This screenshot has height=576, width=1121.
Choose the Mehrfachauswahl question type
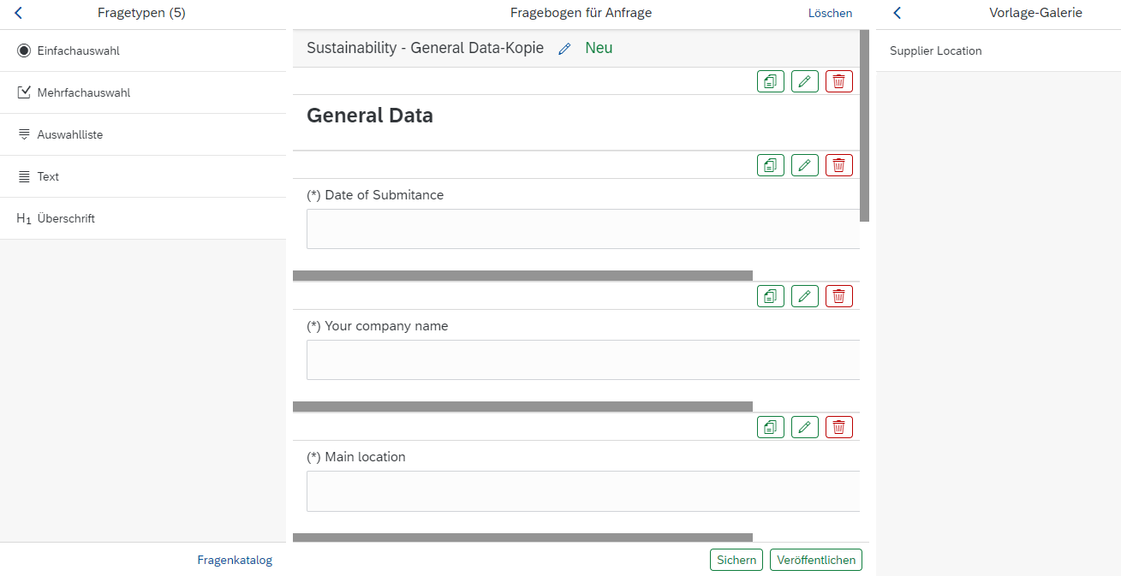pyautogui.click(x=84, y=92)
